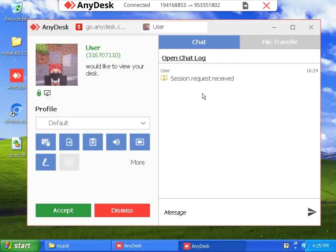Click the help question mark tray icon

point(286,246)
